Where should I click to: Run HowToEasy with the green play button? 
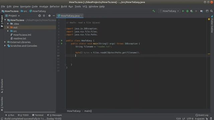coord(183,11)
